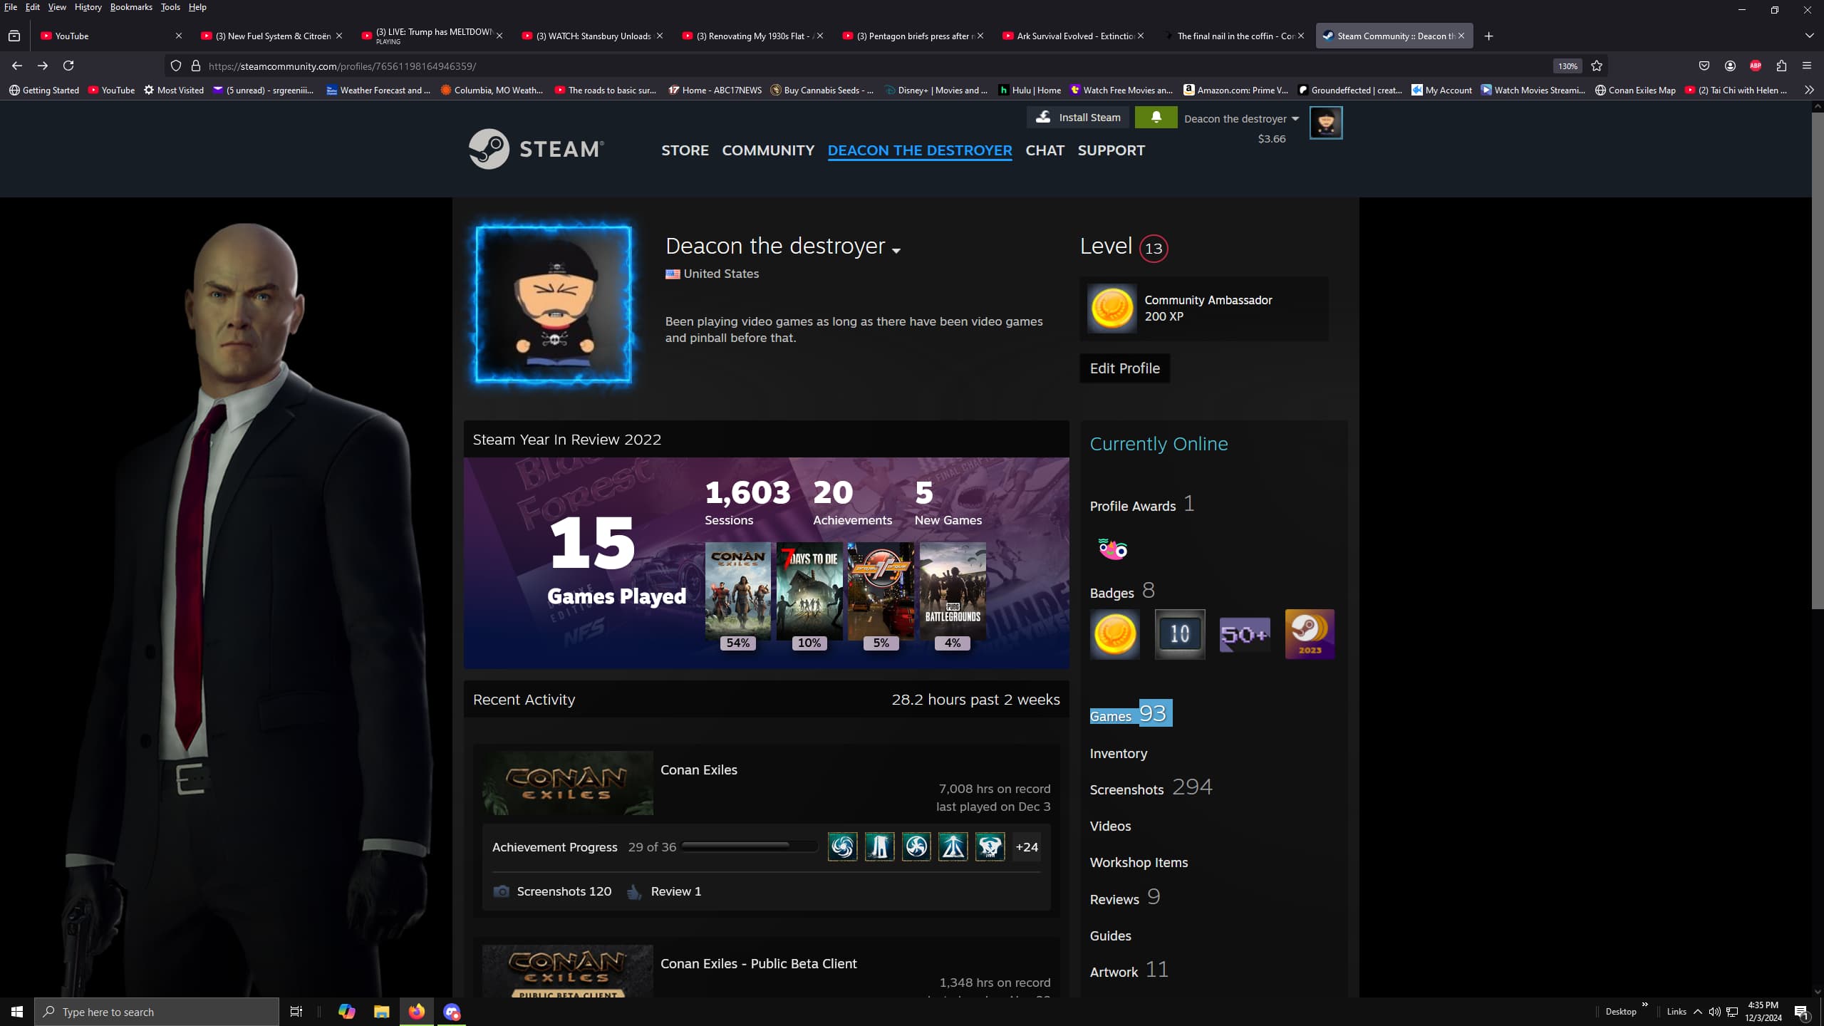1824x1026 pixels.
Task: Open second Conan Exiles achievement icon
Action: click(x=879, y=846)
